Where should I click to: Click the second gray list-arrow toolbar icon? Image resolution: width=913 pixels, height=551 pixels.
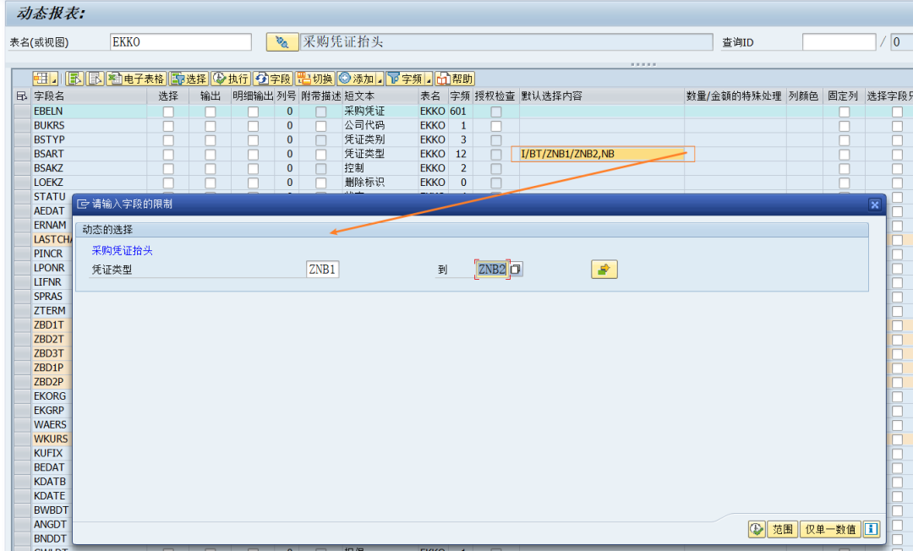[95, 79]
